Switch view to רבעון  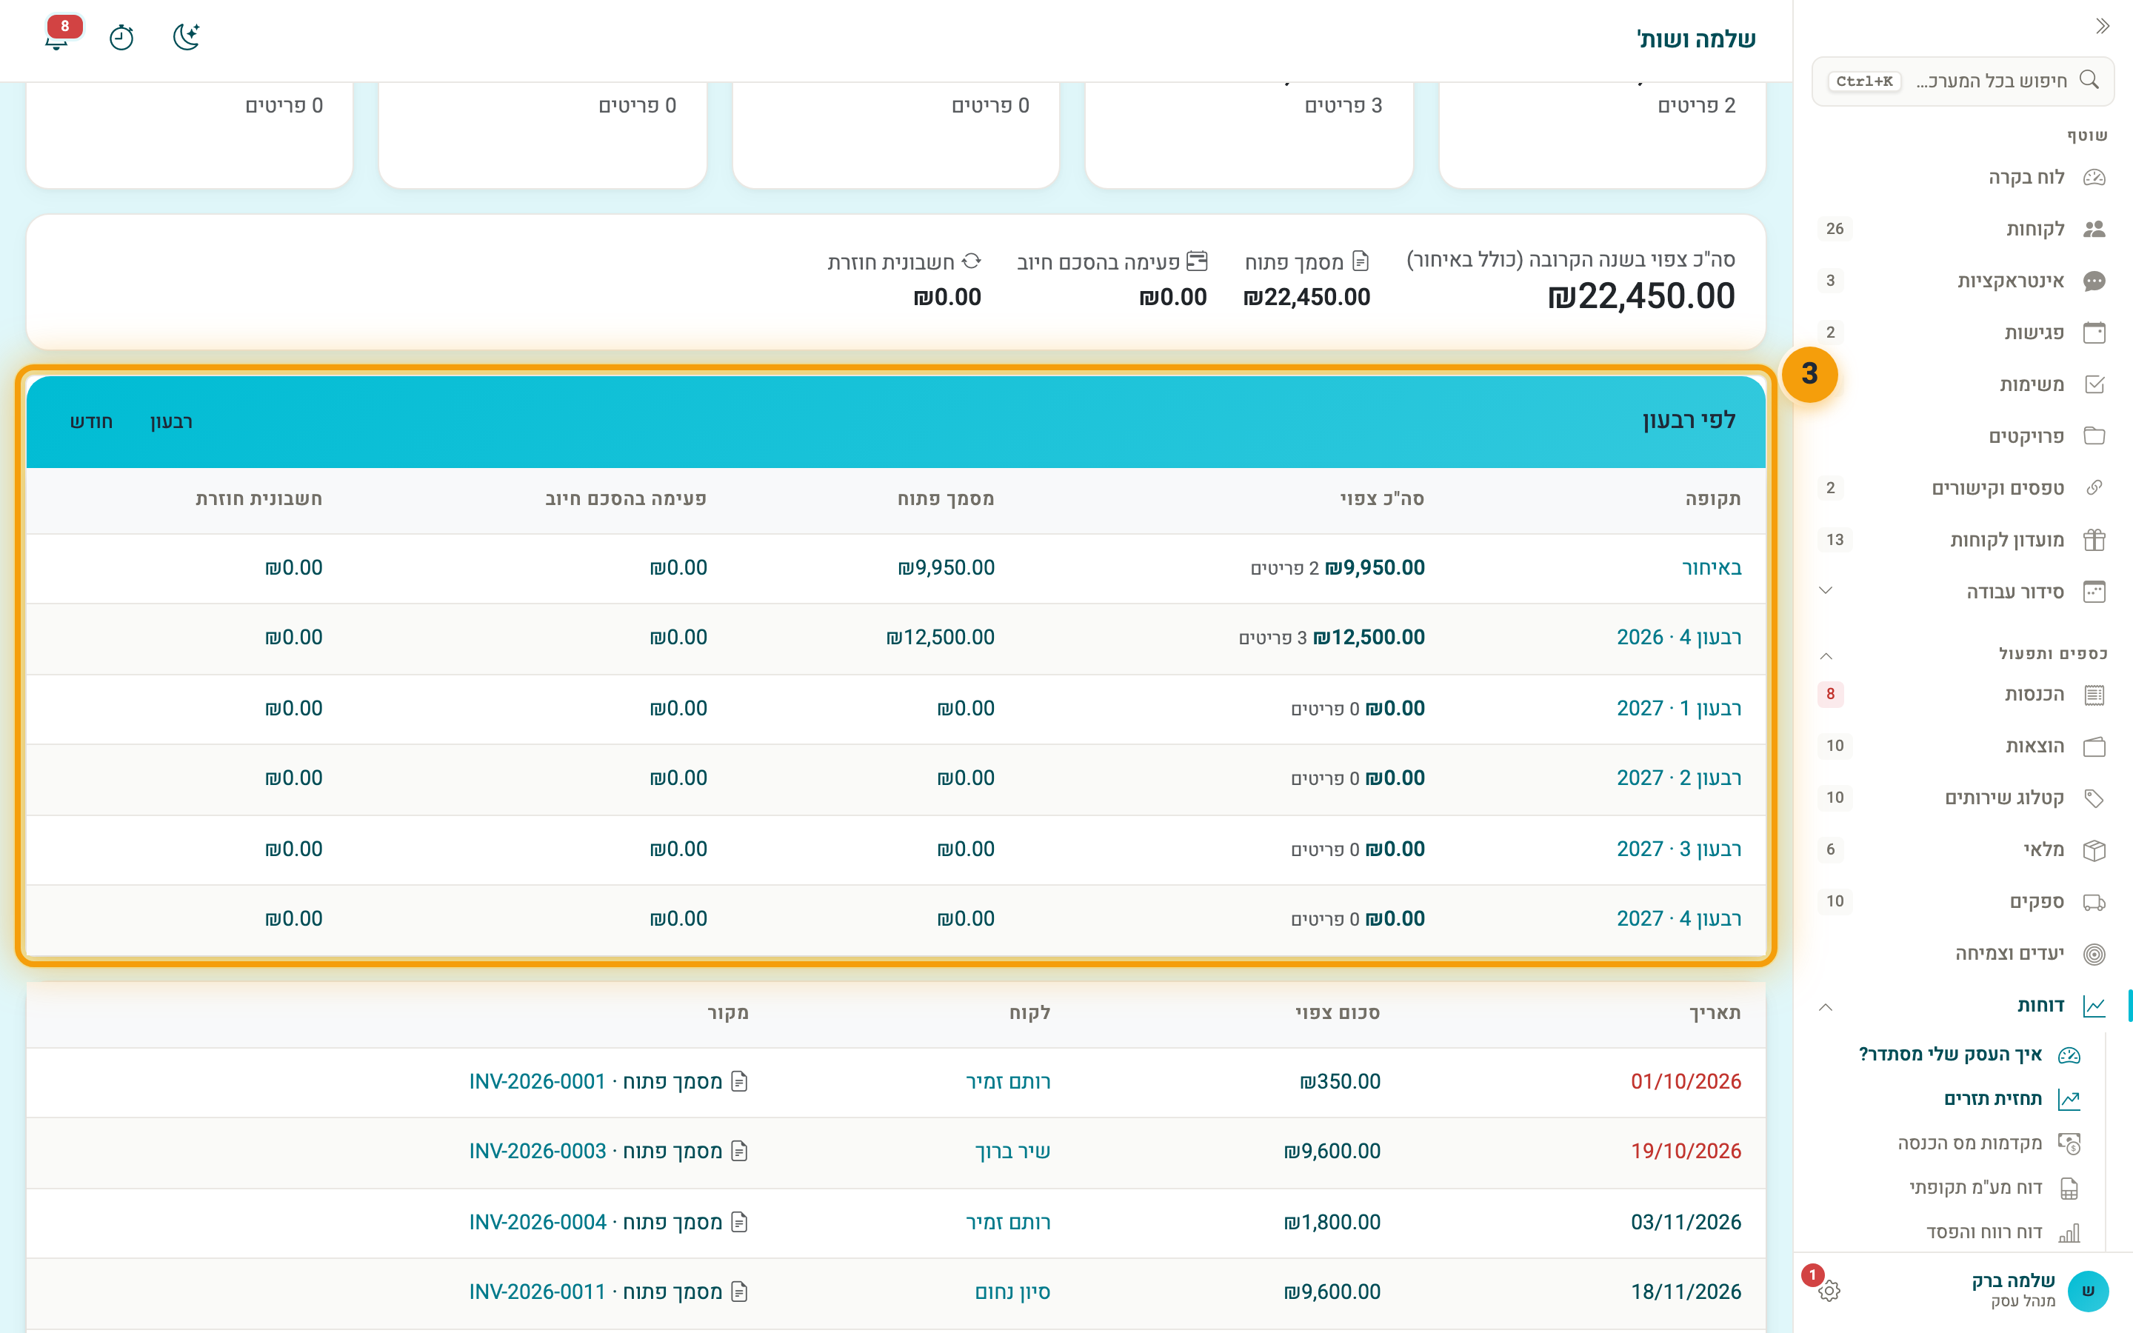171,421
